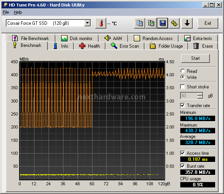Click the 0.187 ms access time value
Viewport: 224px width, 194px height.
click(x=198, y=159)
